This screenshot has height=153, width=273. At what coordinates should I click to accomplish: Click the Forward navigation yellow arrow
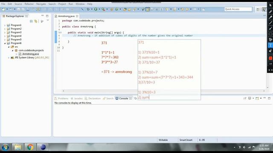tap(187, 9)
